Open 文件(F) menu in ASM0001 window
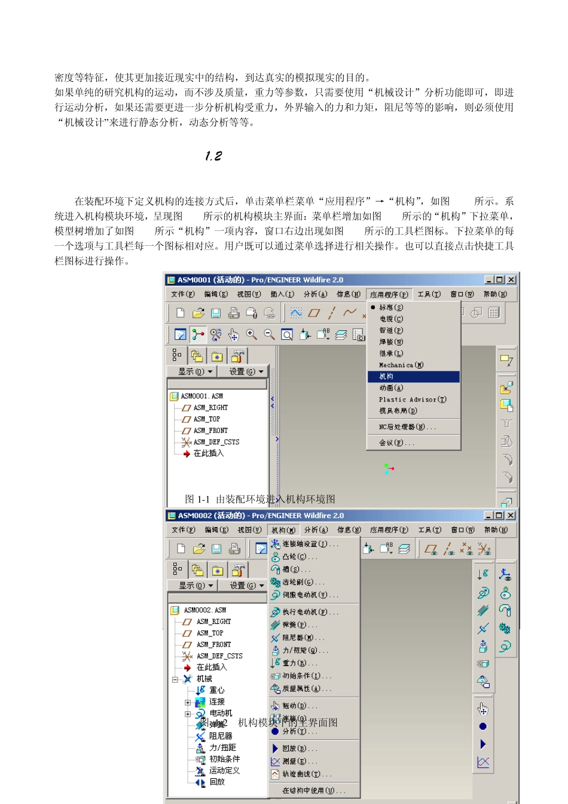568x804 pixels. [x=183, y=294]
